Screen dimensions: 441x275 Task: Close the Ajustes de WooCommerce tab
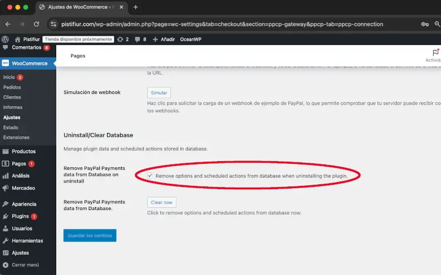tap(121, 7)
